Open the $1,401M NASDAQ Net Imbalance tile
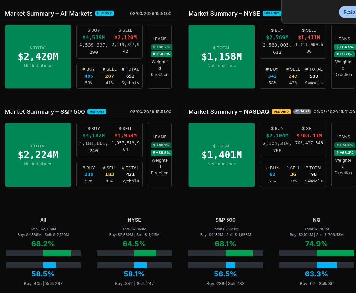The height and width of the screenshot is (293, 356). tap(222, 155)
